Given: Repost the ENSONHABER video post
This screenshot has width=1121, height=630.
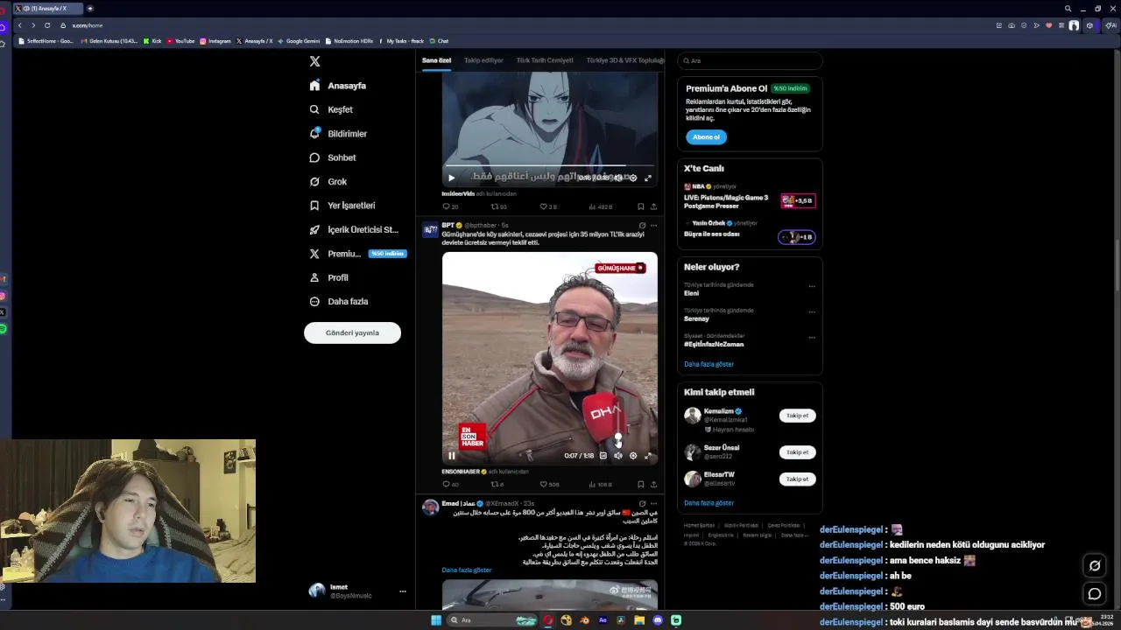Looking at the screenshot, I should point(497,484).
